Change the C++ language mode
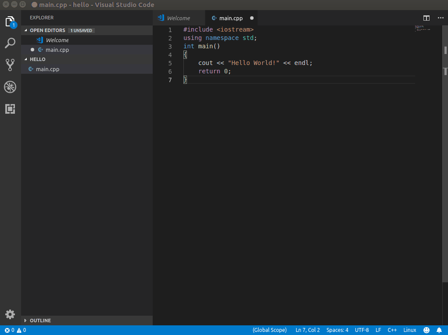 (392, 330)
